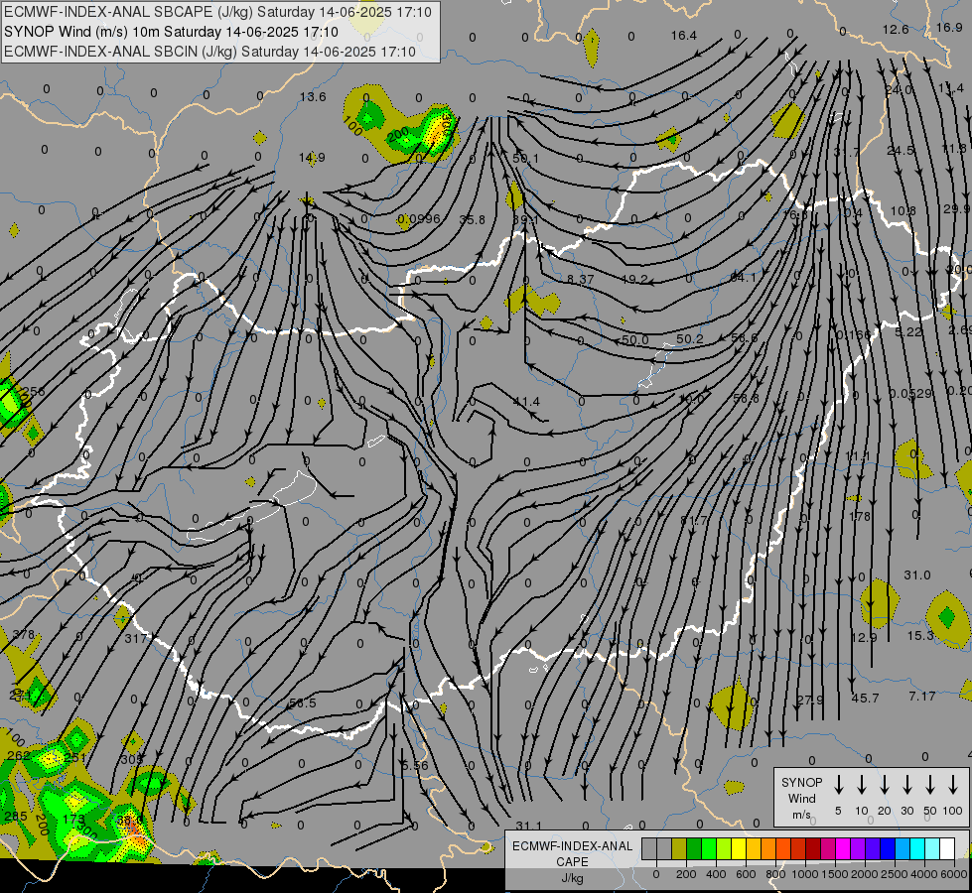Click the '2500' tick label on colorbar
972x893 pixels.
point(895,874)
